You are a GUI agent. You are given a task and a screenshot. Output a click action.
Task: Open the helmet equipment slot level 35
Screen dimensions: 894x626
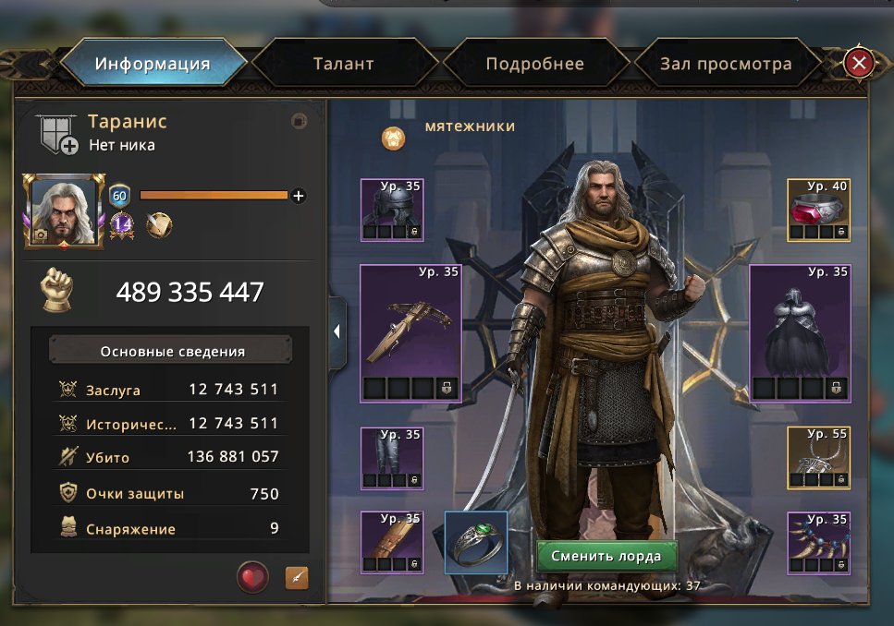click(392, 211)
